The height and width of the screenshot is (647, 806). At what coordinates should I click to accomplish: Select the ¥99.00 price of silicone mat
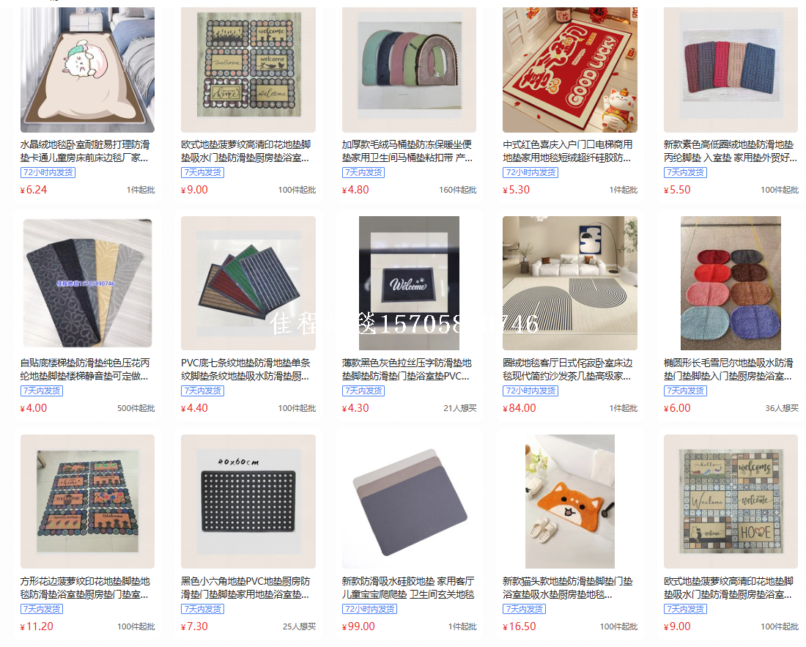coord(358,626)
